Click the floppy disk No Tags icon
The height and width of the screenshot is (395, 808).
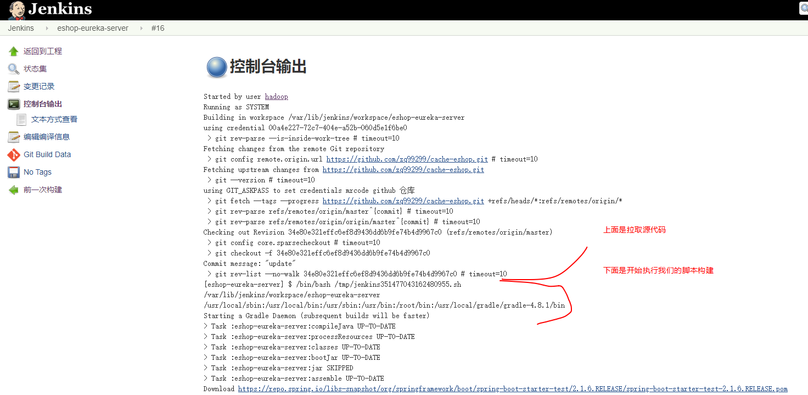14,172
